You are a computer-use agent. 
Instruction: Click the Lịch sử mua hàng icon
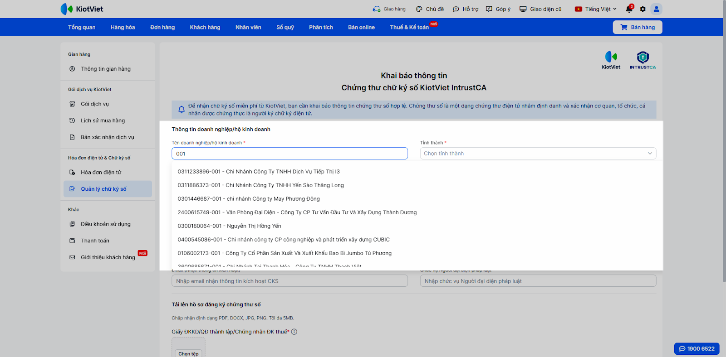point(72,121)
